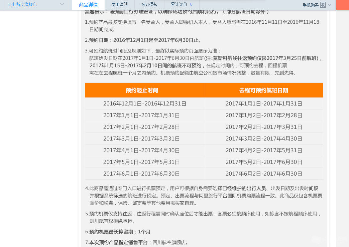
Task: Click the 预约起止时间 table header
Action: [x=144, y=90]
